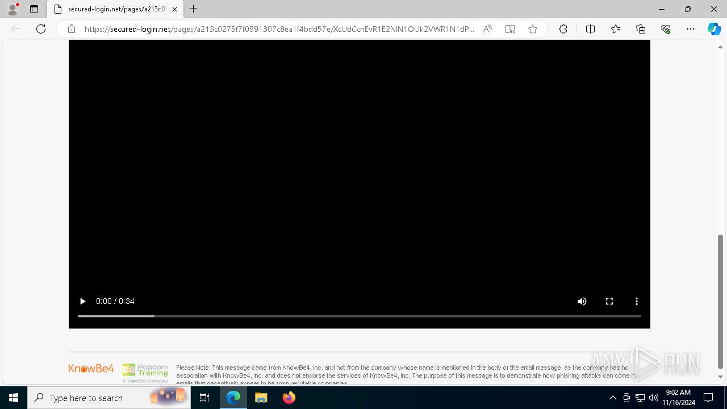Click the page vertical scrollbar thumb
This screenshot has width=727, height=409.
[x=721, y=302]
